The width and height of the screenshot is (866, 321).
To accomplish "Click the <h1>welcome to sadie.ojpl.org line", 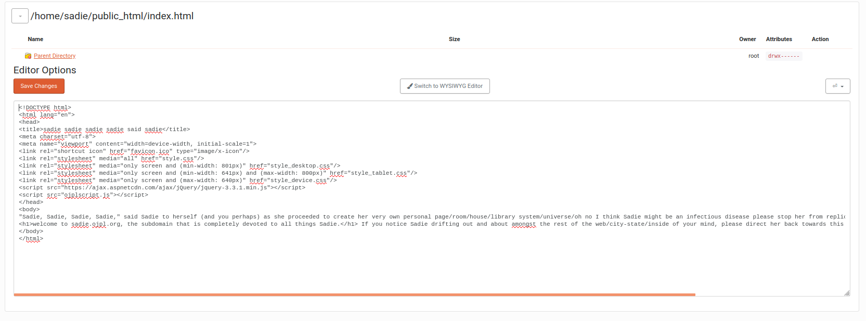I will point(432,224).
